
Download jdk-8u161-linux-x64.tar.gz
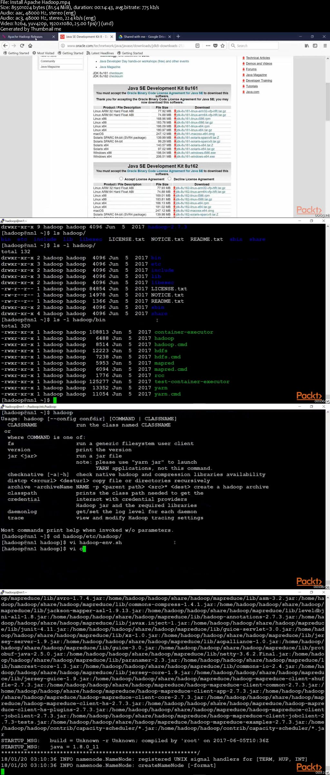point(194,130)
